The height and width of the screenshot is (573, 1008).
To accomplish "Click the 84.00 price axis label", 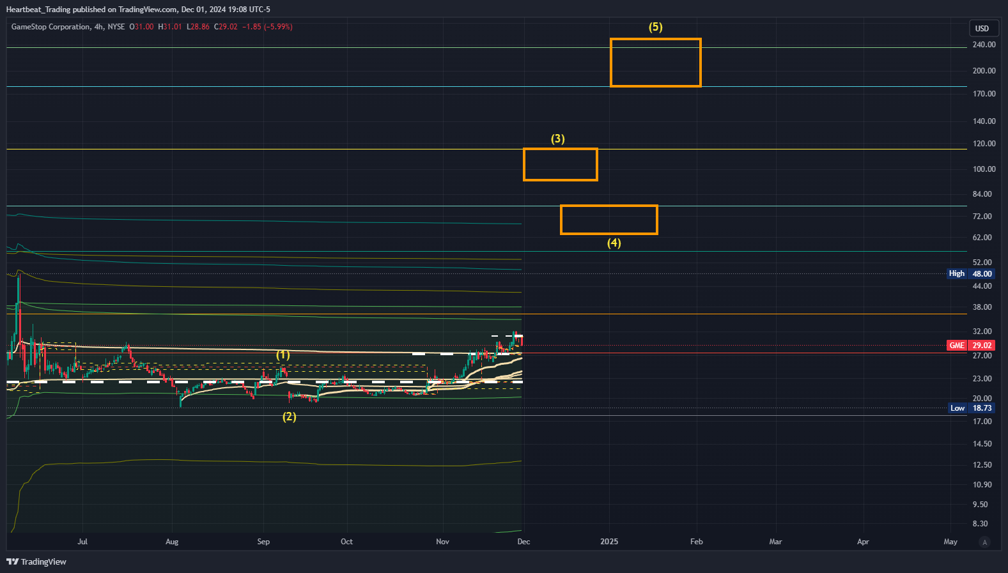I will click(982, 194).
